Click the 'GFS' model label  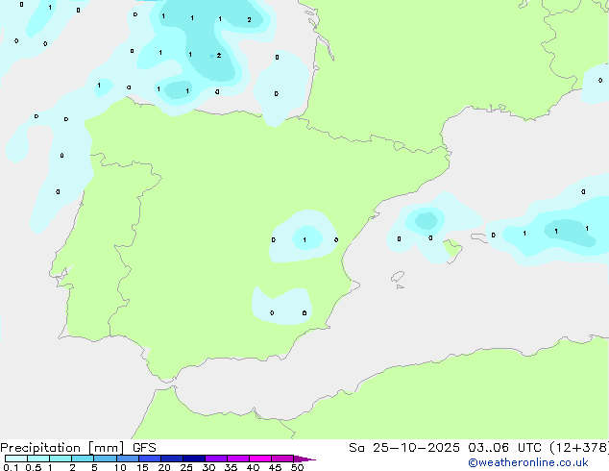click(144, 448)
